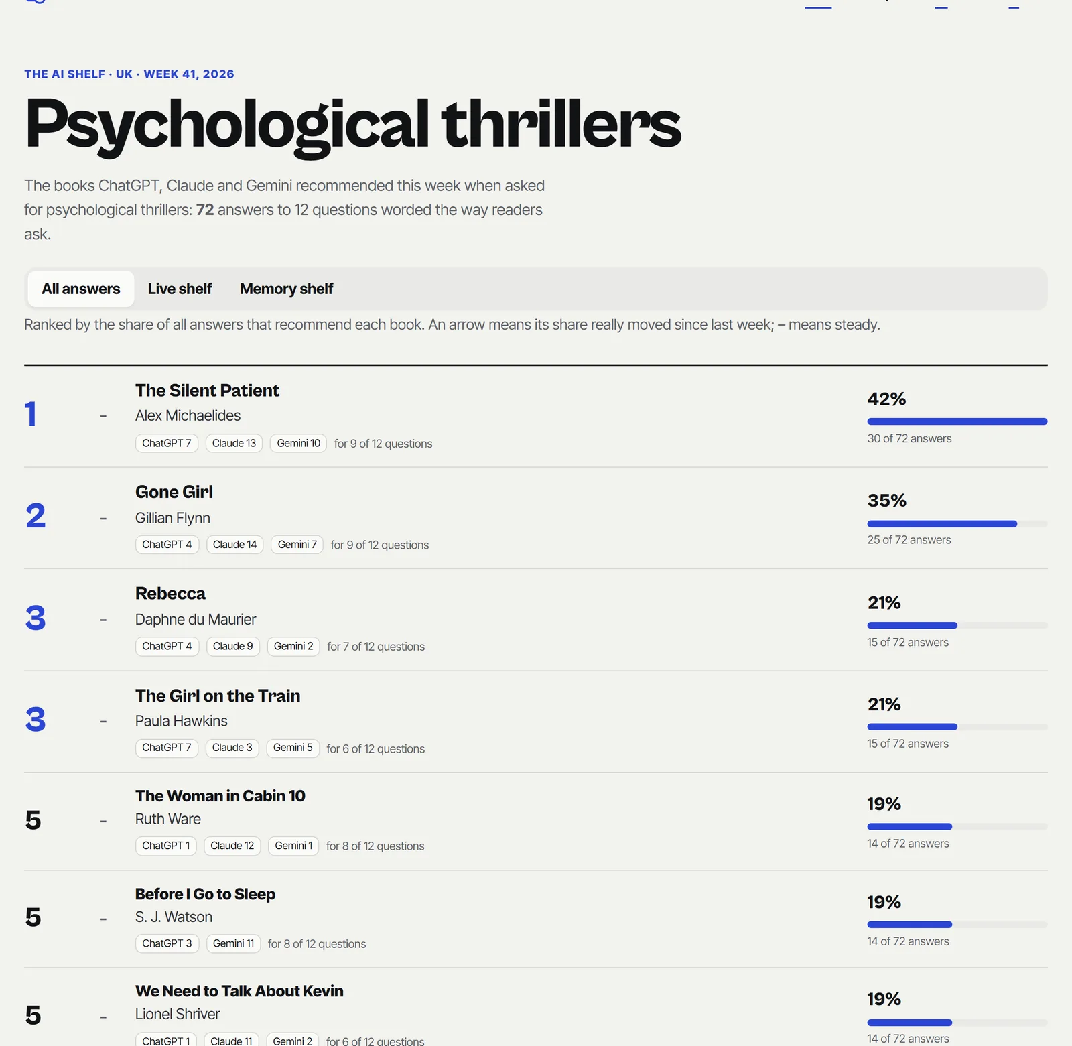Select the All answers tab
This screenshot has width=1072, height=1046.
(x=81, y=289)
